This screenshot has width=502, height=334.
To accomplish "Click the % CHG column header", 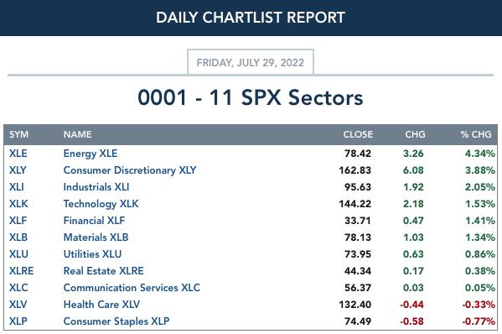I will 476,134.
